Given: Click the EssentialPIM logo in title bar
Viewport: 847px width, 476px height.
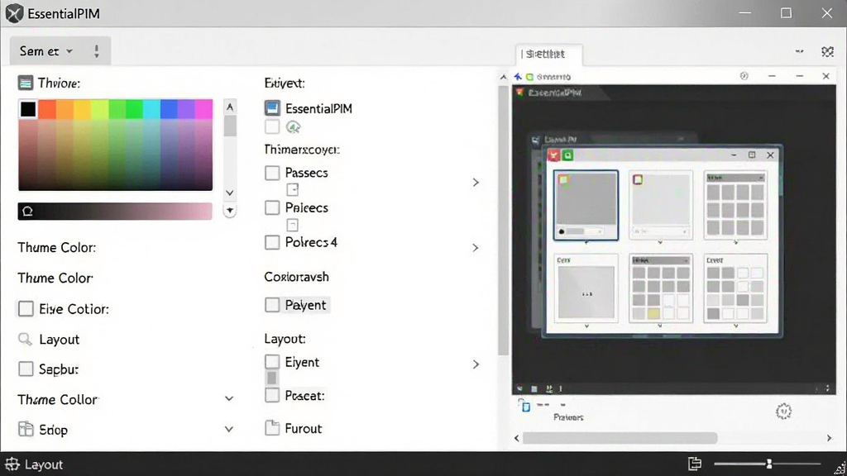Looking at the screenshot, I should (15, 13).
